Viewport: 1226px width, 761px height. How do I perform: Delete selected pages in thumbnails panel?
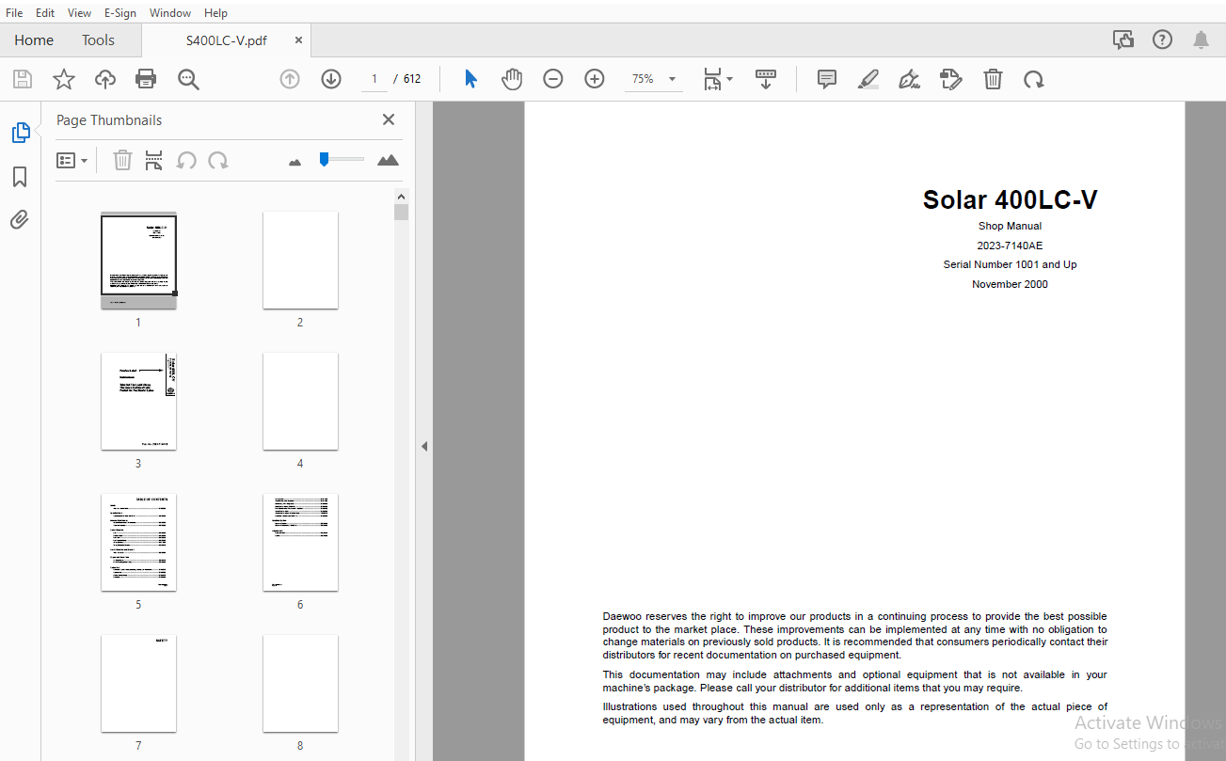(122, 160)
